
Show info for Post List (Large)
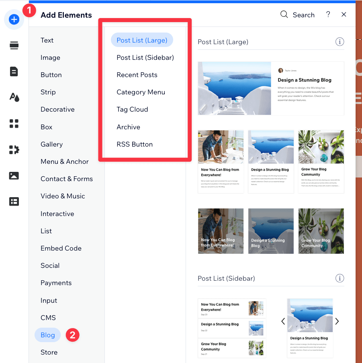[340, 42]
